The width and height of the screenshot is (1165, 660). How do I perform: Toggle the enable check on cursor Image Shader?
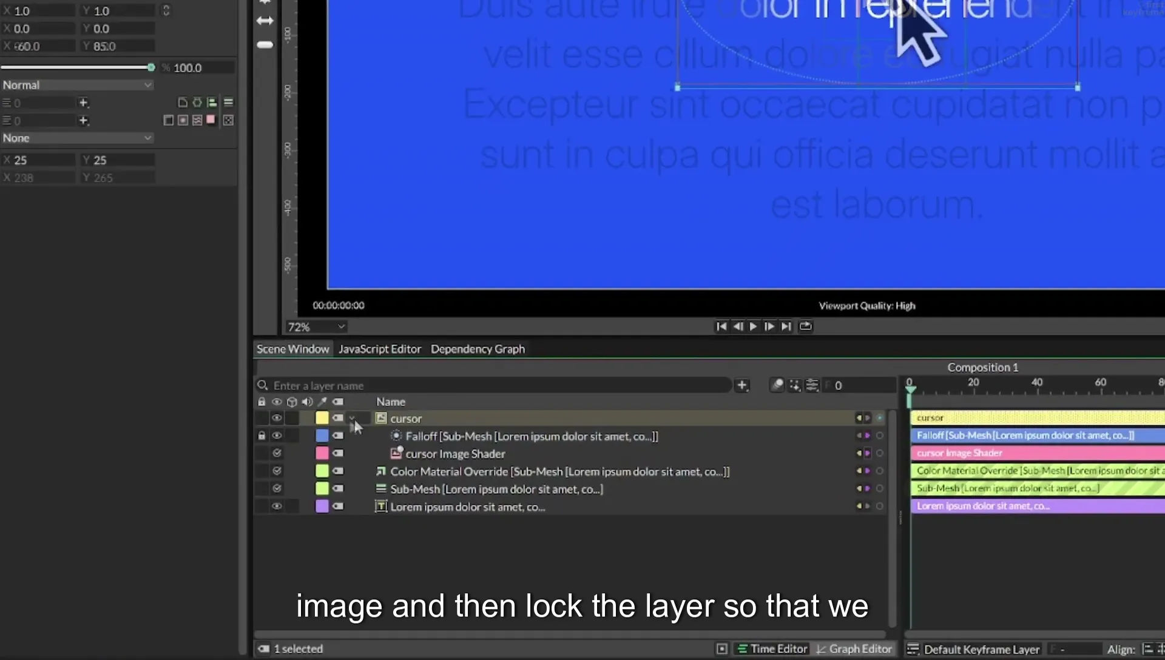[x=277, y=453]
